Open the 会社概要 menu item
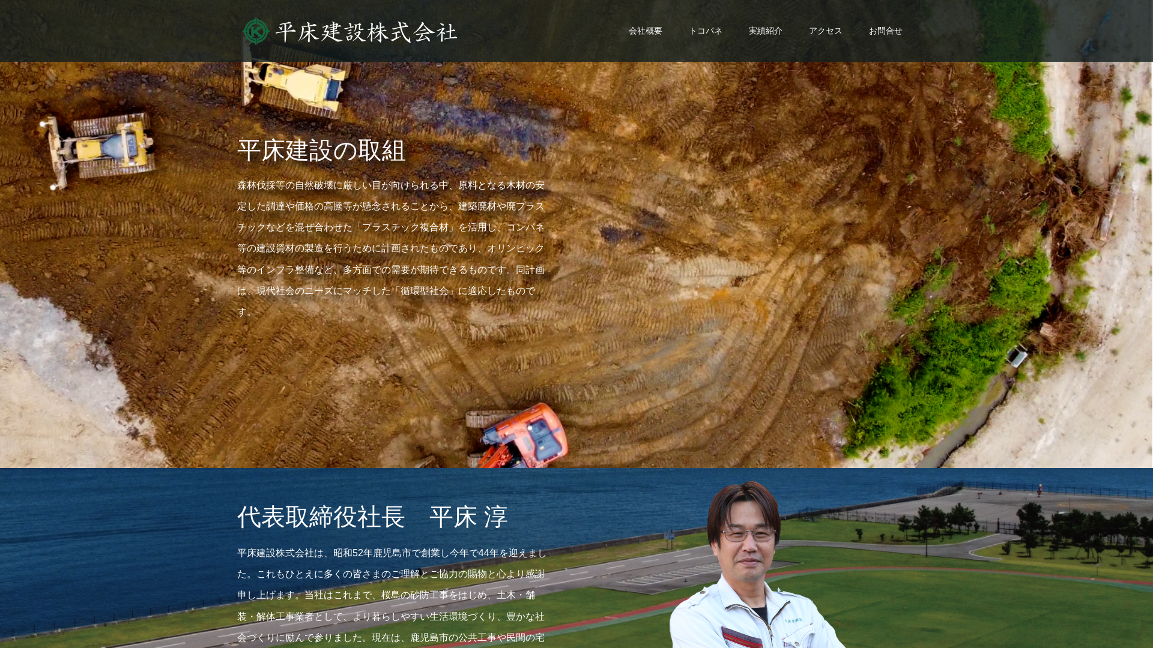This screenshot has width=1153, height=648. tap(645, 31)
